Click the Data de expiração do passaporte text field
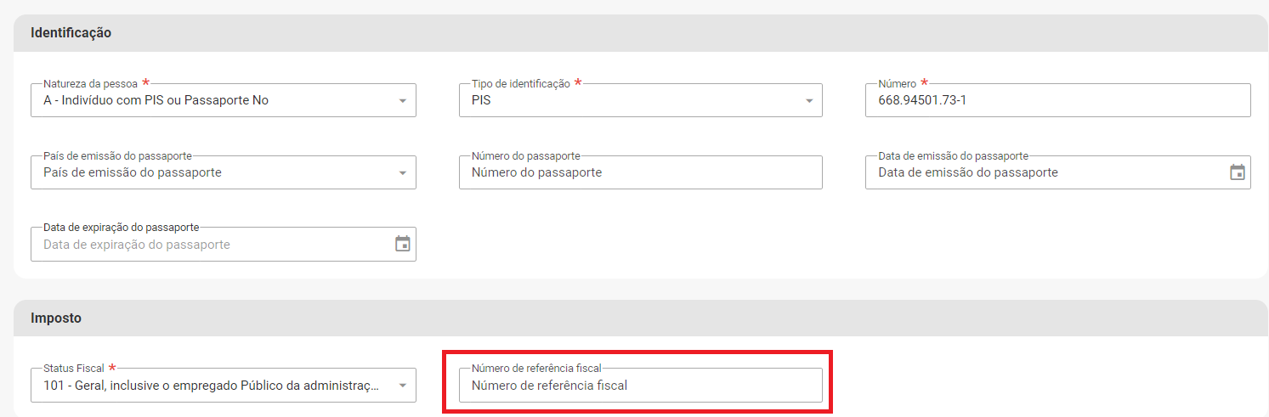Screen dimensions: 1269x417 (208, 245)
